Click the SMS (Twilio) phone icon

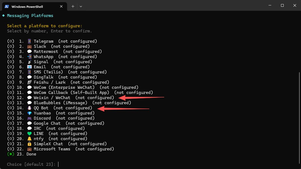coord(29,72)
